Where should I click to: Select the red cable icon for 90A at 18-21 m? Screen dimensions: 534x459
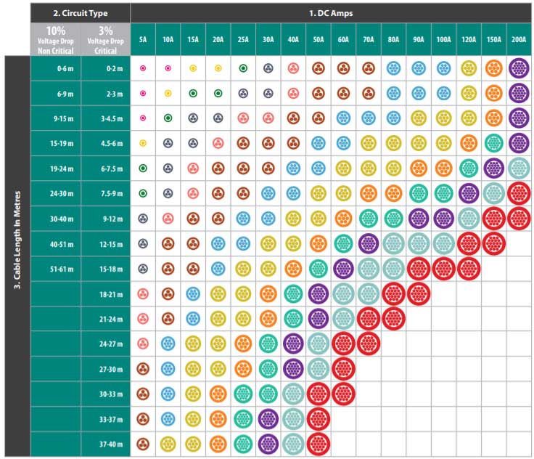click(x=419, y=293)
